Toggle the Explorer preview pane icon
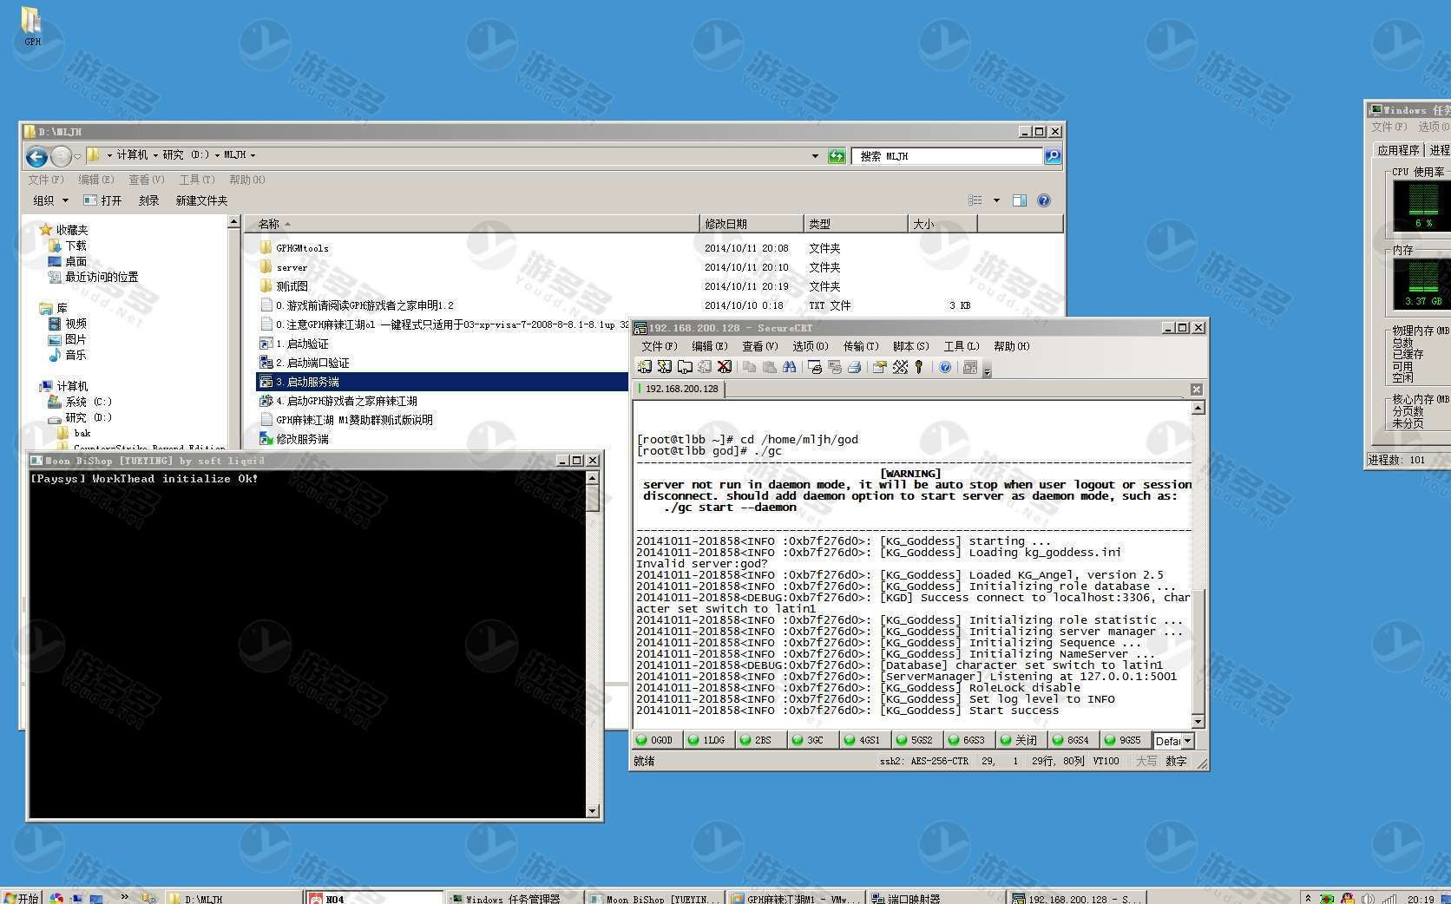 click(1020, 200)
